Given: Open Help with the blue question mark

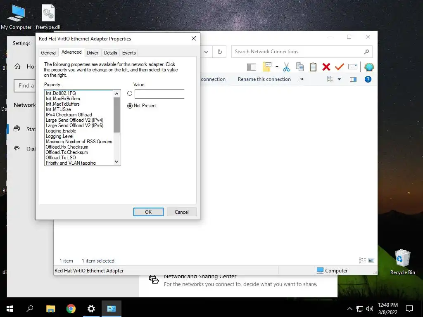Looking at the screenshot, I should click(368, 79).
